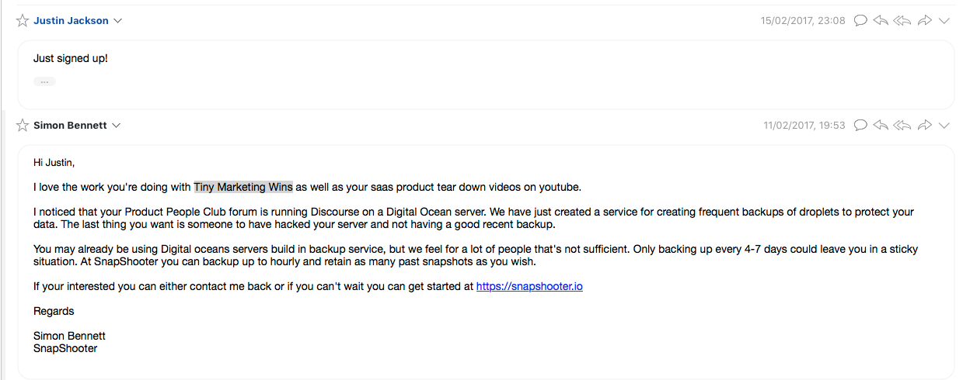
Task: Reply all on Justin Jackson's message
Action: coord(902,21)
